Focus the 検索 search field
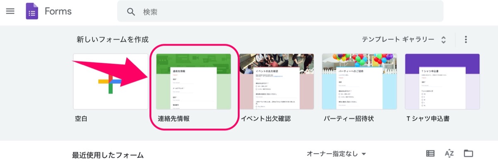 tap(280, 11)
